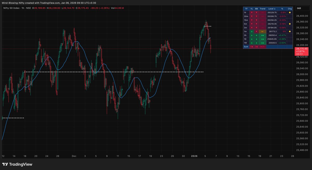Click the Chg column header
This screenshot has width=312, height=170.
[x=290, y=9]
